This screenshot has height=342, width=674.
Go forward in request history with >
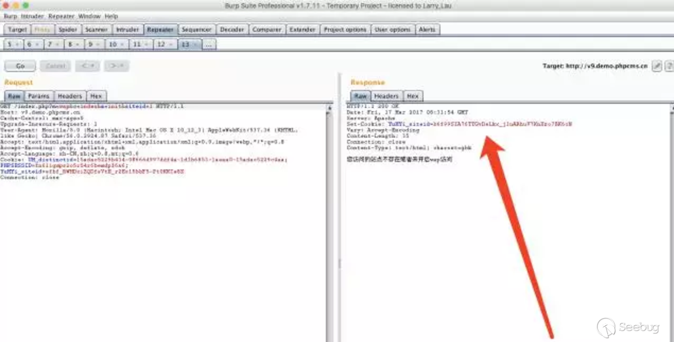pyautogui.click(x=117, y=66)
